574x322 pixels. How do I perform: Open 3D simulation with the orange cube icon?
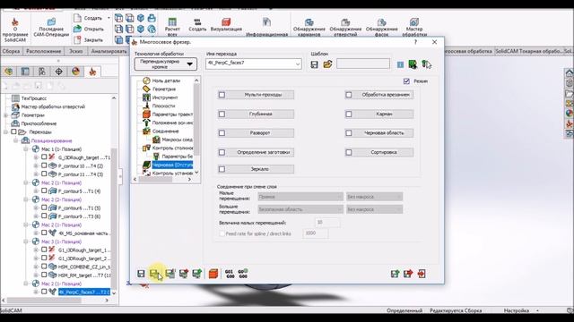[x=213, y=274]
